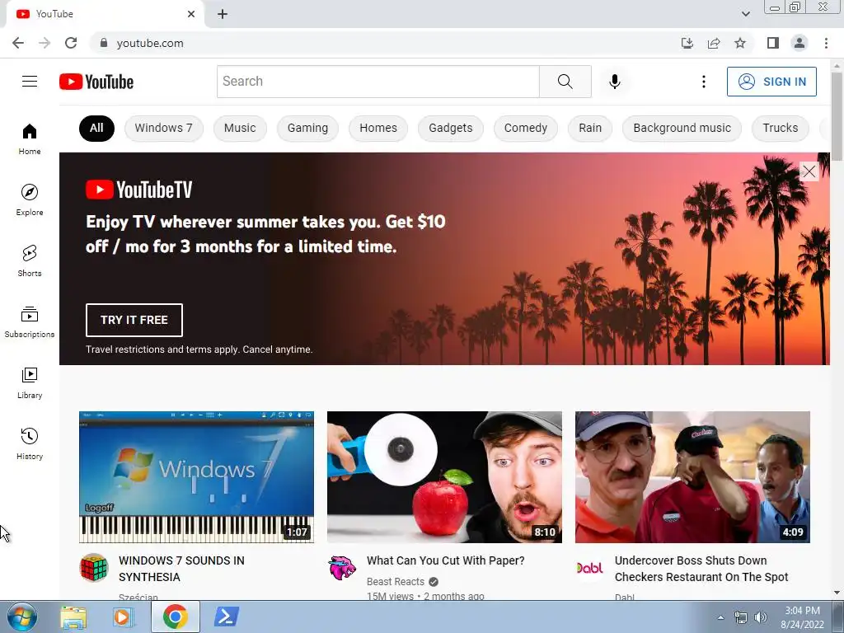Click WINDOWS 7 SOUNDS IN SYNTHESIA title
The width and height of the screenshot is (844, 633).
(x=181, y=569)
